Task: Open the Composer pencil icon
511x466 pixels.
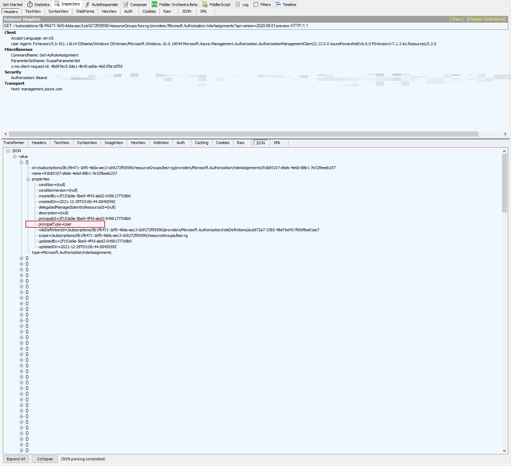Action: coord(126,4)
